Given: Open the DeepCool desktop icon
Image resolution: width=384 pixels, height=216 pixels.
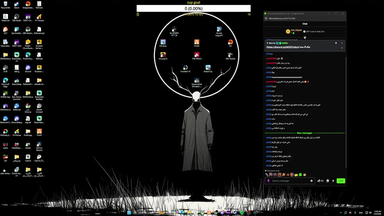Looking at the screenshot, I should click(x=5, y=18).
